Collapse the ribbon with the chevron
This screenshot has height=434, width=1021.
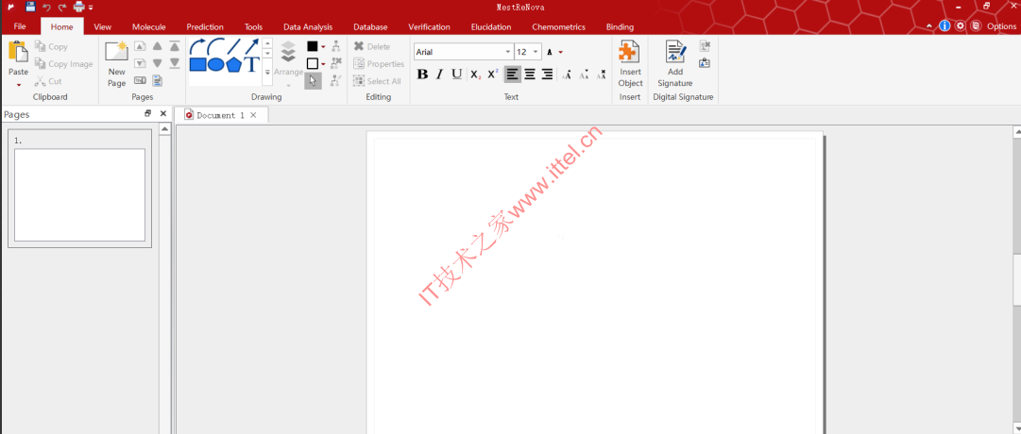coord(929,26)
